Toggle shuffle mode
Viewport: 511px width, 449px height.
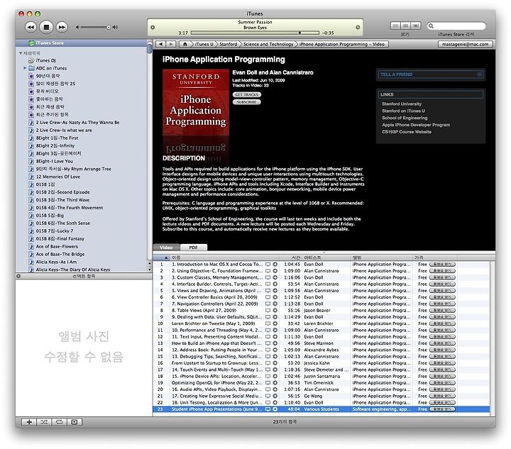click(44, 422)
